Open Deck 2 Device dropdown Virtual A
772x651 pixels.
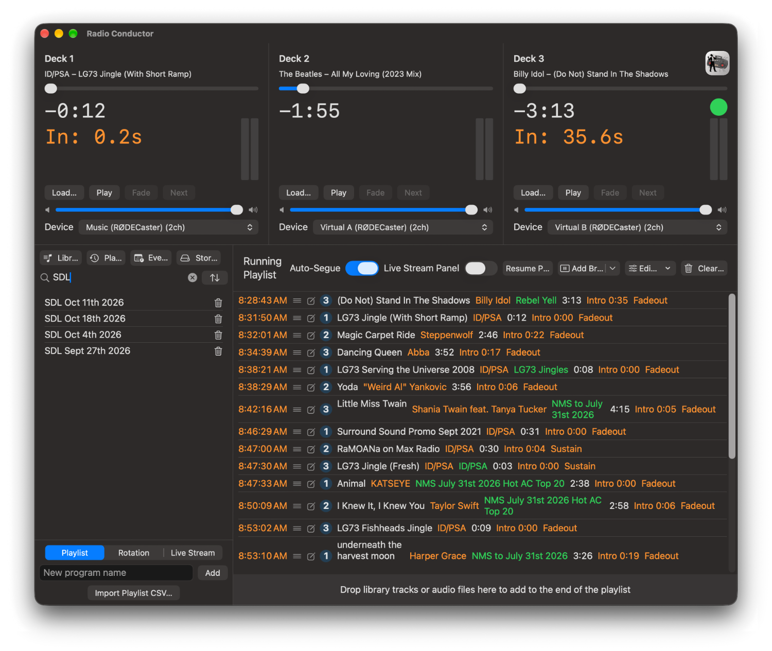[403, 227]
